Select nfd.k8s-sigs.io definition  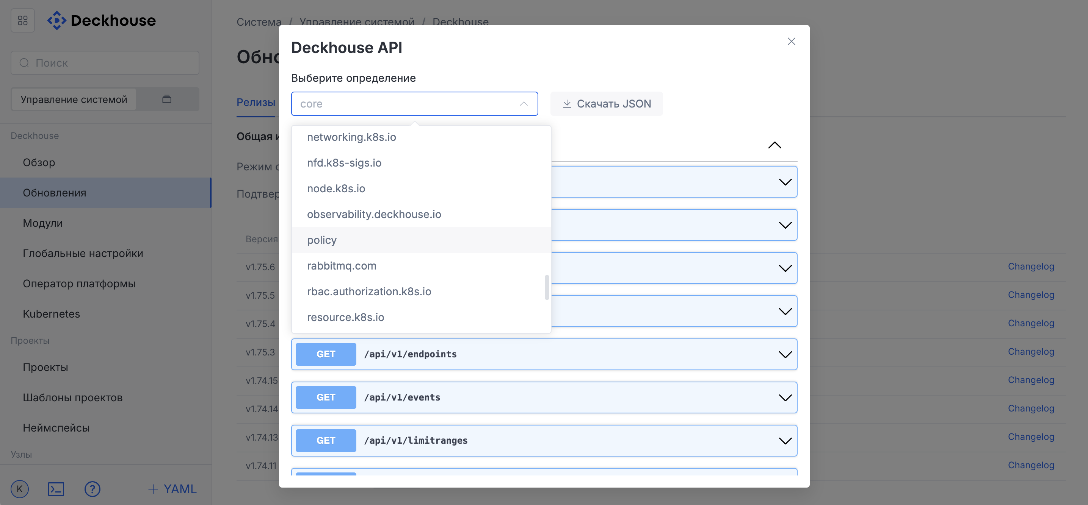(x=421, y=163)
